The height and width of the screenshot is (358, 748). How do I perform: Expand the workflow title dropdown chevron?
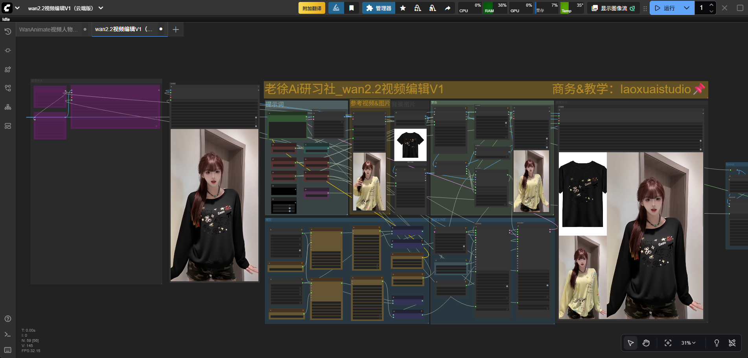point(101,8)
